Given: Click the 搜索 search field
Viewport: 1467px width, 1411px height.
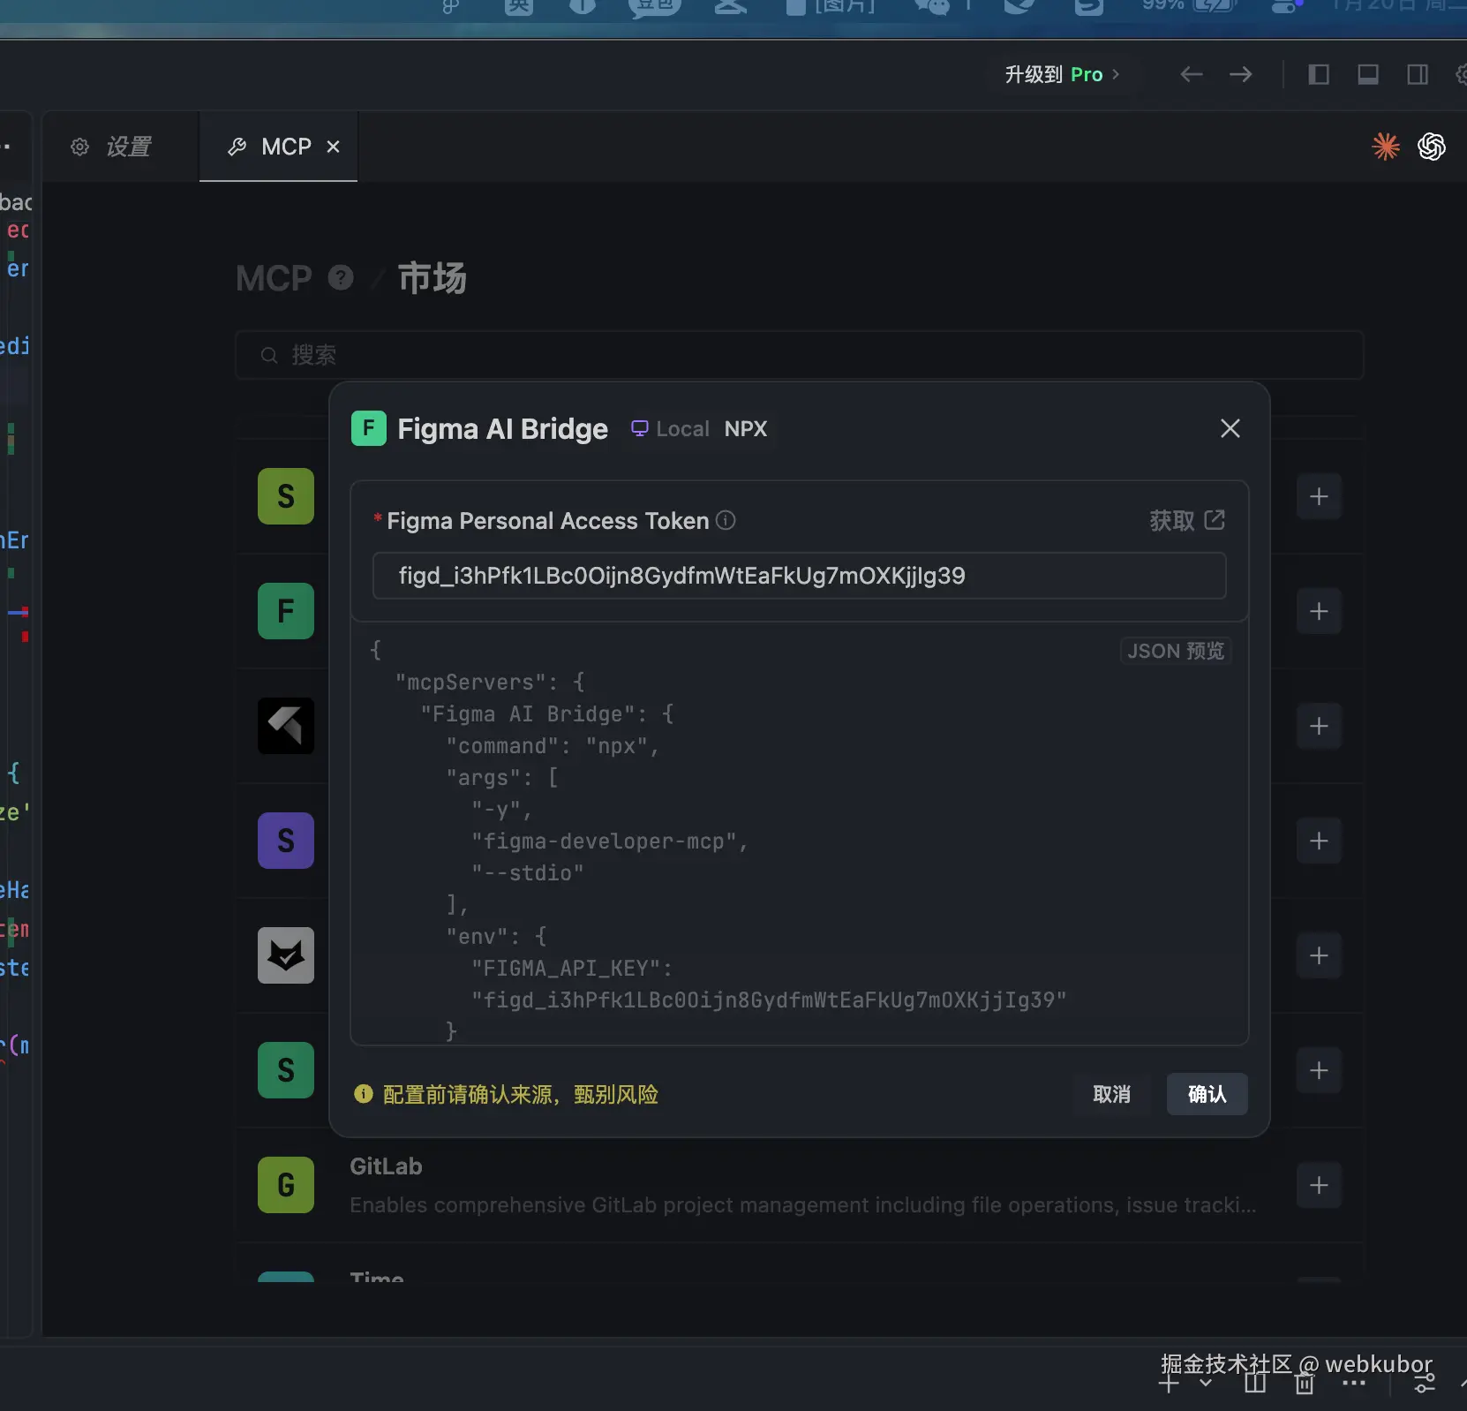Looking at the screenshot, I should (x=799, y=355).
